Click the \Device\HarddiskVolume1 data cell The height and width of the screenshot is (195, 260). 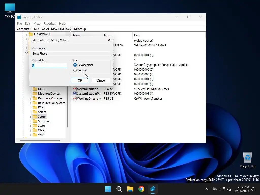coord(151,89)
